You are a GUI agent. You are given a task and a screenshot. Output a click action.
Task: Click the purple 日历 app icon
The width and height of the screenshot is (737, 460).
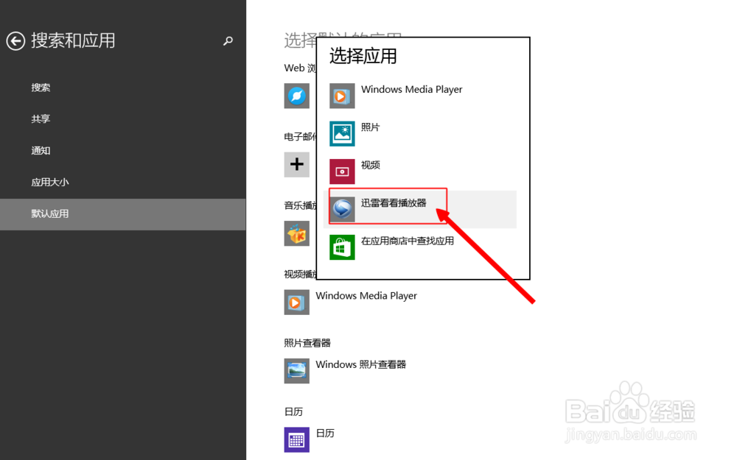(x=296, y=440)
